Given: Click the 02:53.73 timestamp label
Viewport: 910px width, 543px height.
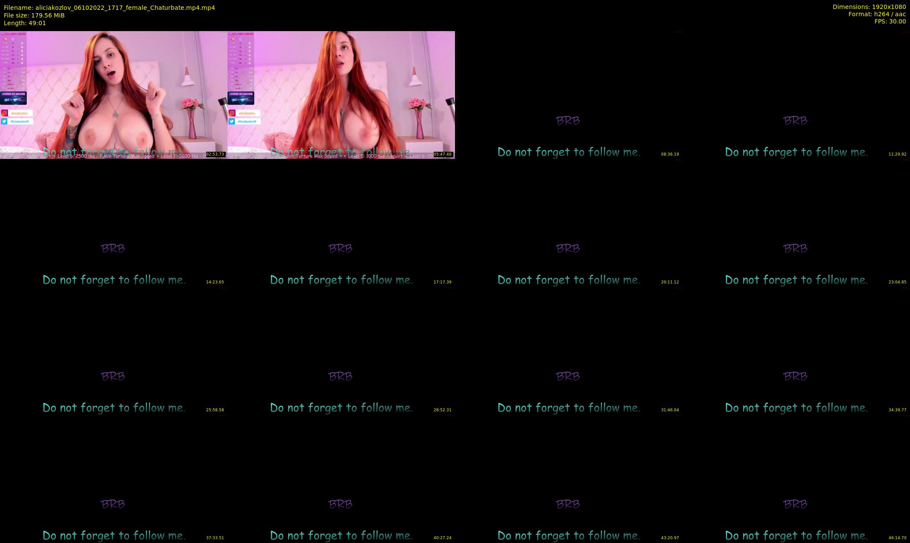Looking at the screenshot, I should point(215,154).
